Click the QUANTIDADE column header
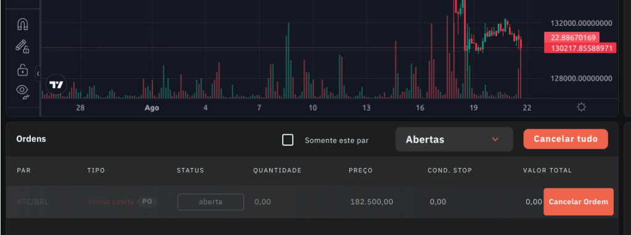 coord(277,170)
